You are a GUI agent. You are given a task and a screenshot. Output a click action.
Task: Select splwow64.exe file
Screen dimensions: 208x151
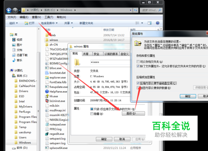57,148
